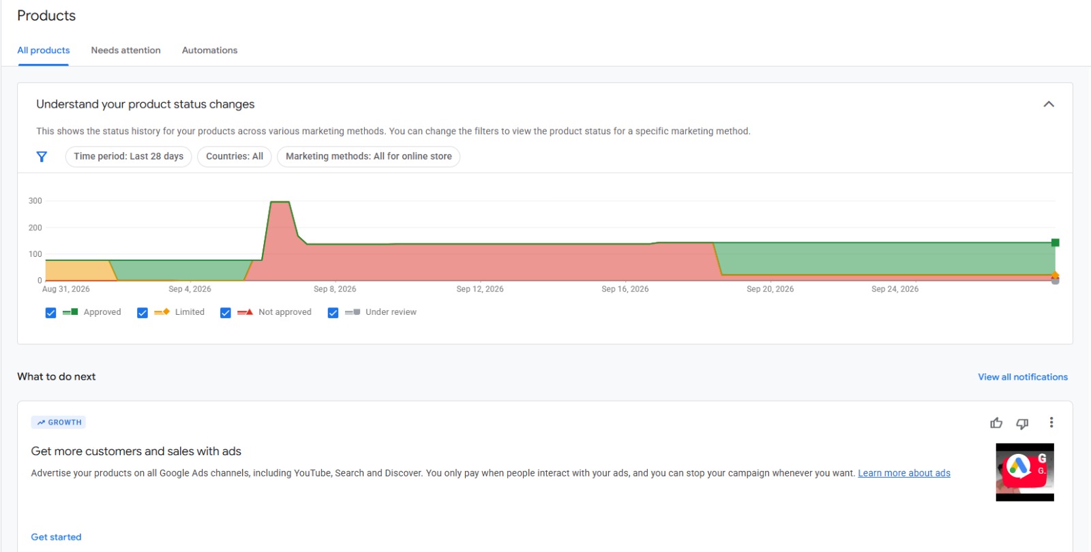
Task: Disable the Not approved series checkbox
Action: 226,313
